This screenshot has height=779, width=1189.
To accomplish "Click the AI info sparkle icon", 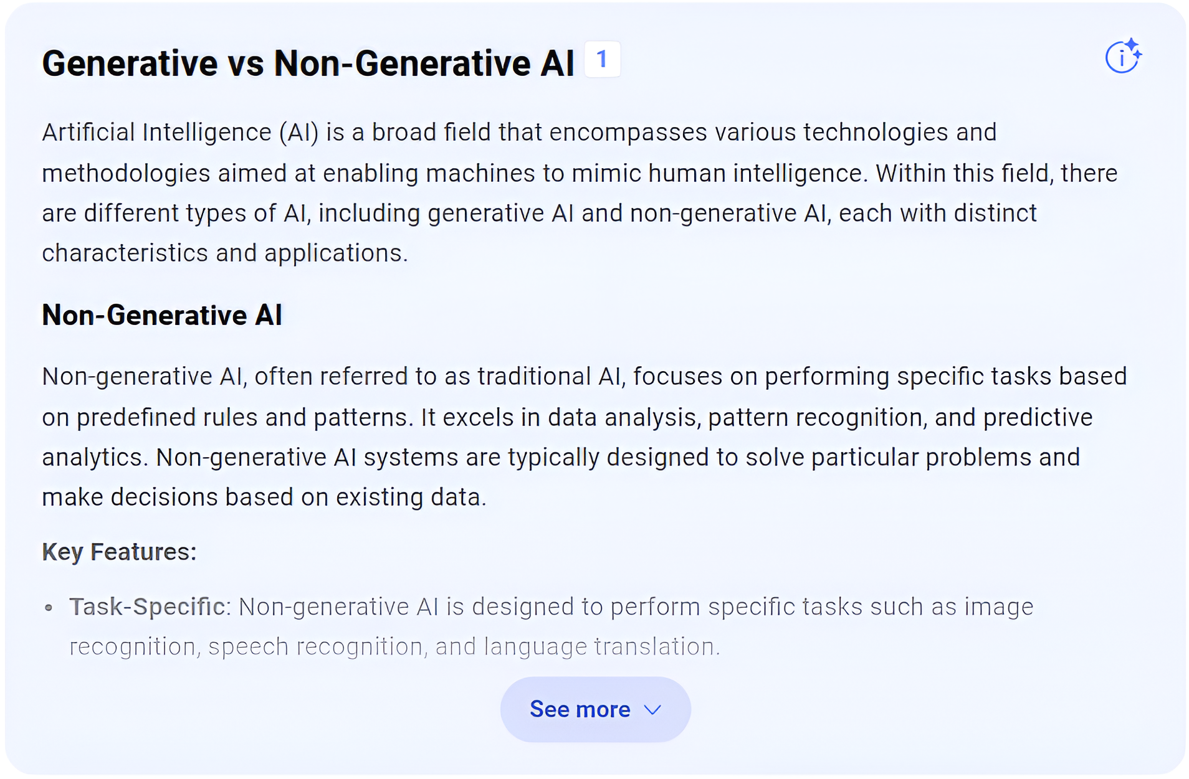I will click(x=1122, y=57).
